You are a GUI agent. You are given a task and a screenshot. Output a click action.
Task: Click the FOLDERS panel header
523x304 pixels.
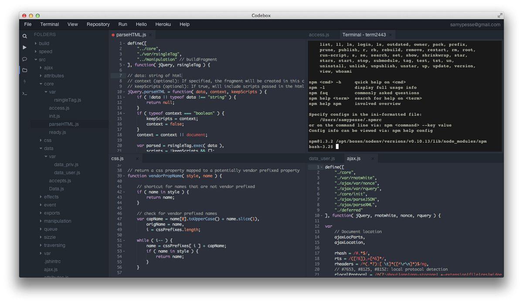(x=45, y=34)
